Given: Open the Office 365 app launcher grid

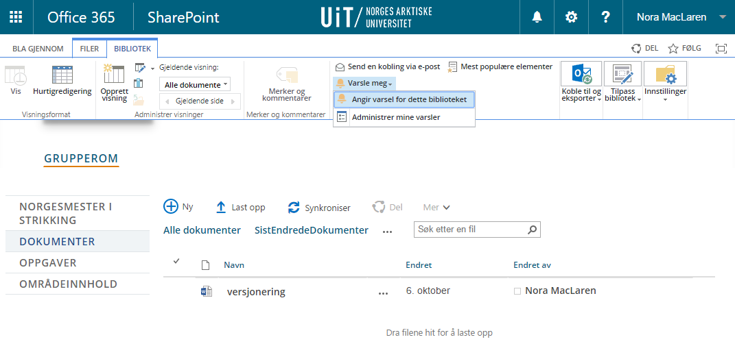Looking at the screenshot, I should coord(16,17).
